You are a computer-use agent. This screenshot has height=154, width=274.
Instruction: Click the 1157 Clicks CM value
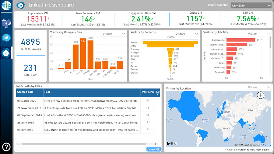coord(195,19)
